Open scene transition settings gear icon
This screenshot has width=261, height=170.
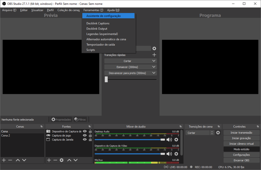[x=218, y=133]
